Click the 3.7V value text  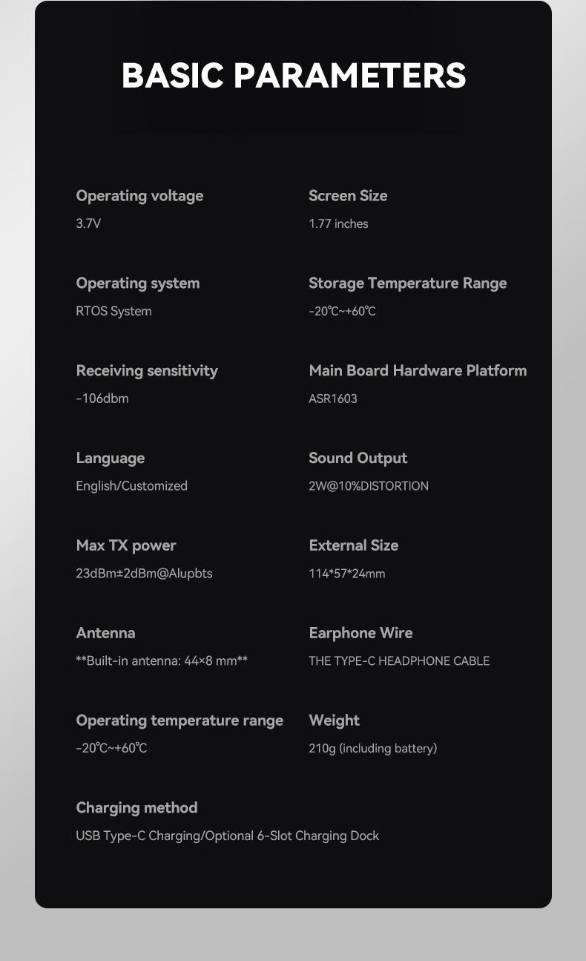(88, 223)
